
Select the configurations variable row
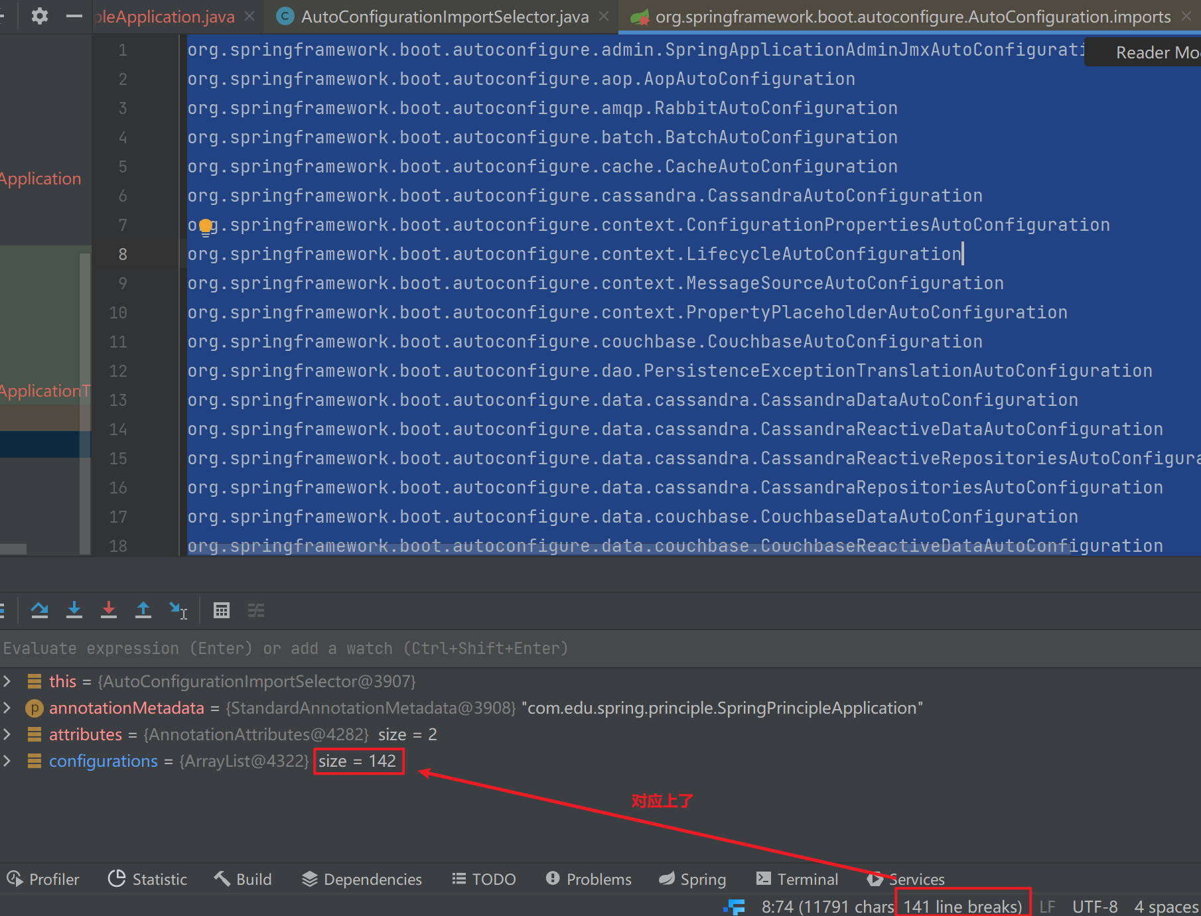[x=600, y=761]
